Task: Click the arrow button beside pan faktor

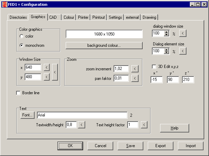Action: point(135,79)
